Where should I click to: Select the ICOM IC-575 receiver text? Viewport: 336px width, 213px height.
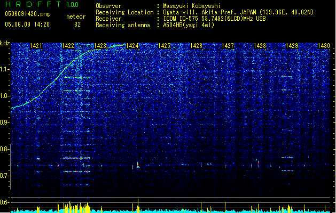coord(214,19)
